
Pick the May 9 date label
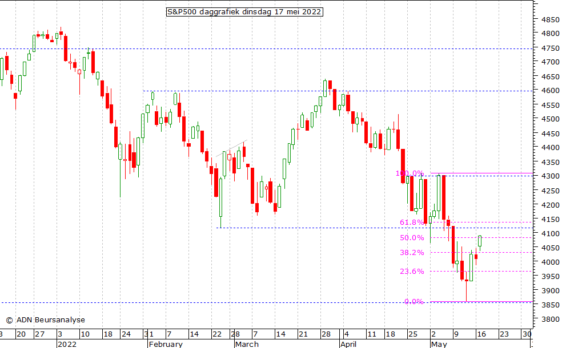pyautogui.click(x=456, y=334)
